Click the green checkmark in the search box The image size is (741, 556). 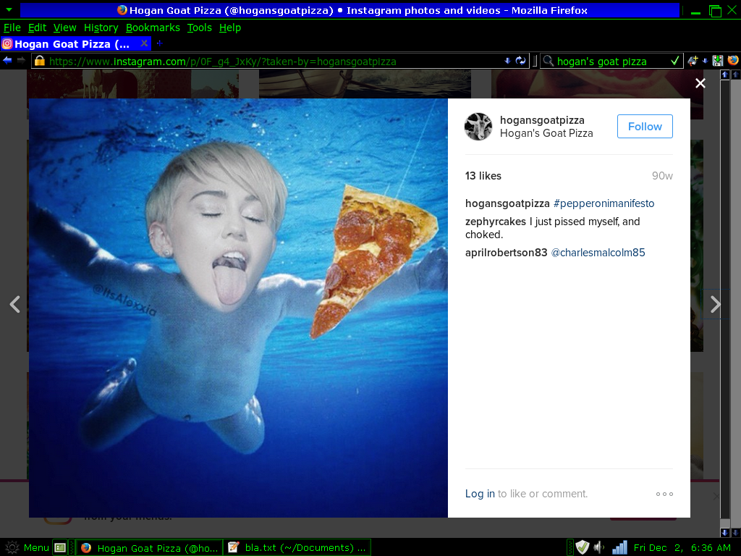coord(675,61)
